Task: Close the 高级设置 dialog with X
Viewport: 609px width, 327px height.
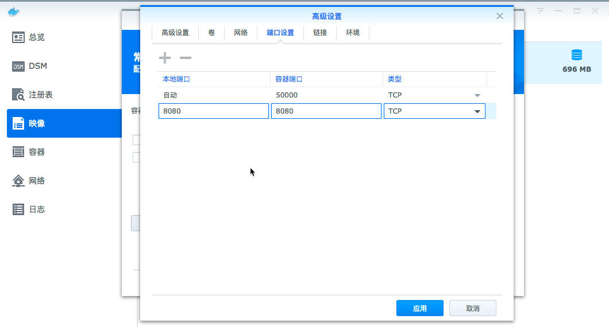Action: [500, 16]
